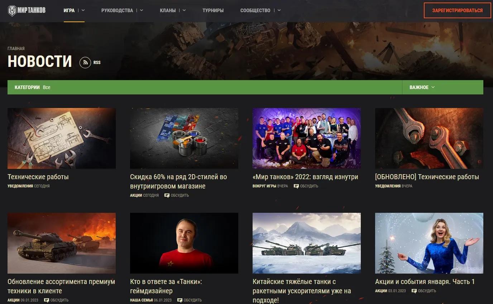Open the Турниры menu item
This screenshot has width=493, height=304.
coord(213,10)
